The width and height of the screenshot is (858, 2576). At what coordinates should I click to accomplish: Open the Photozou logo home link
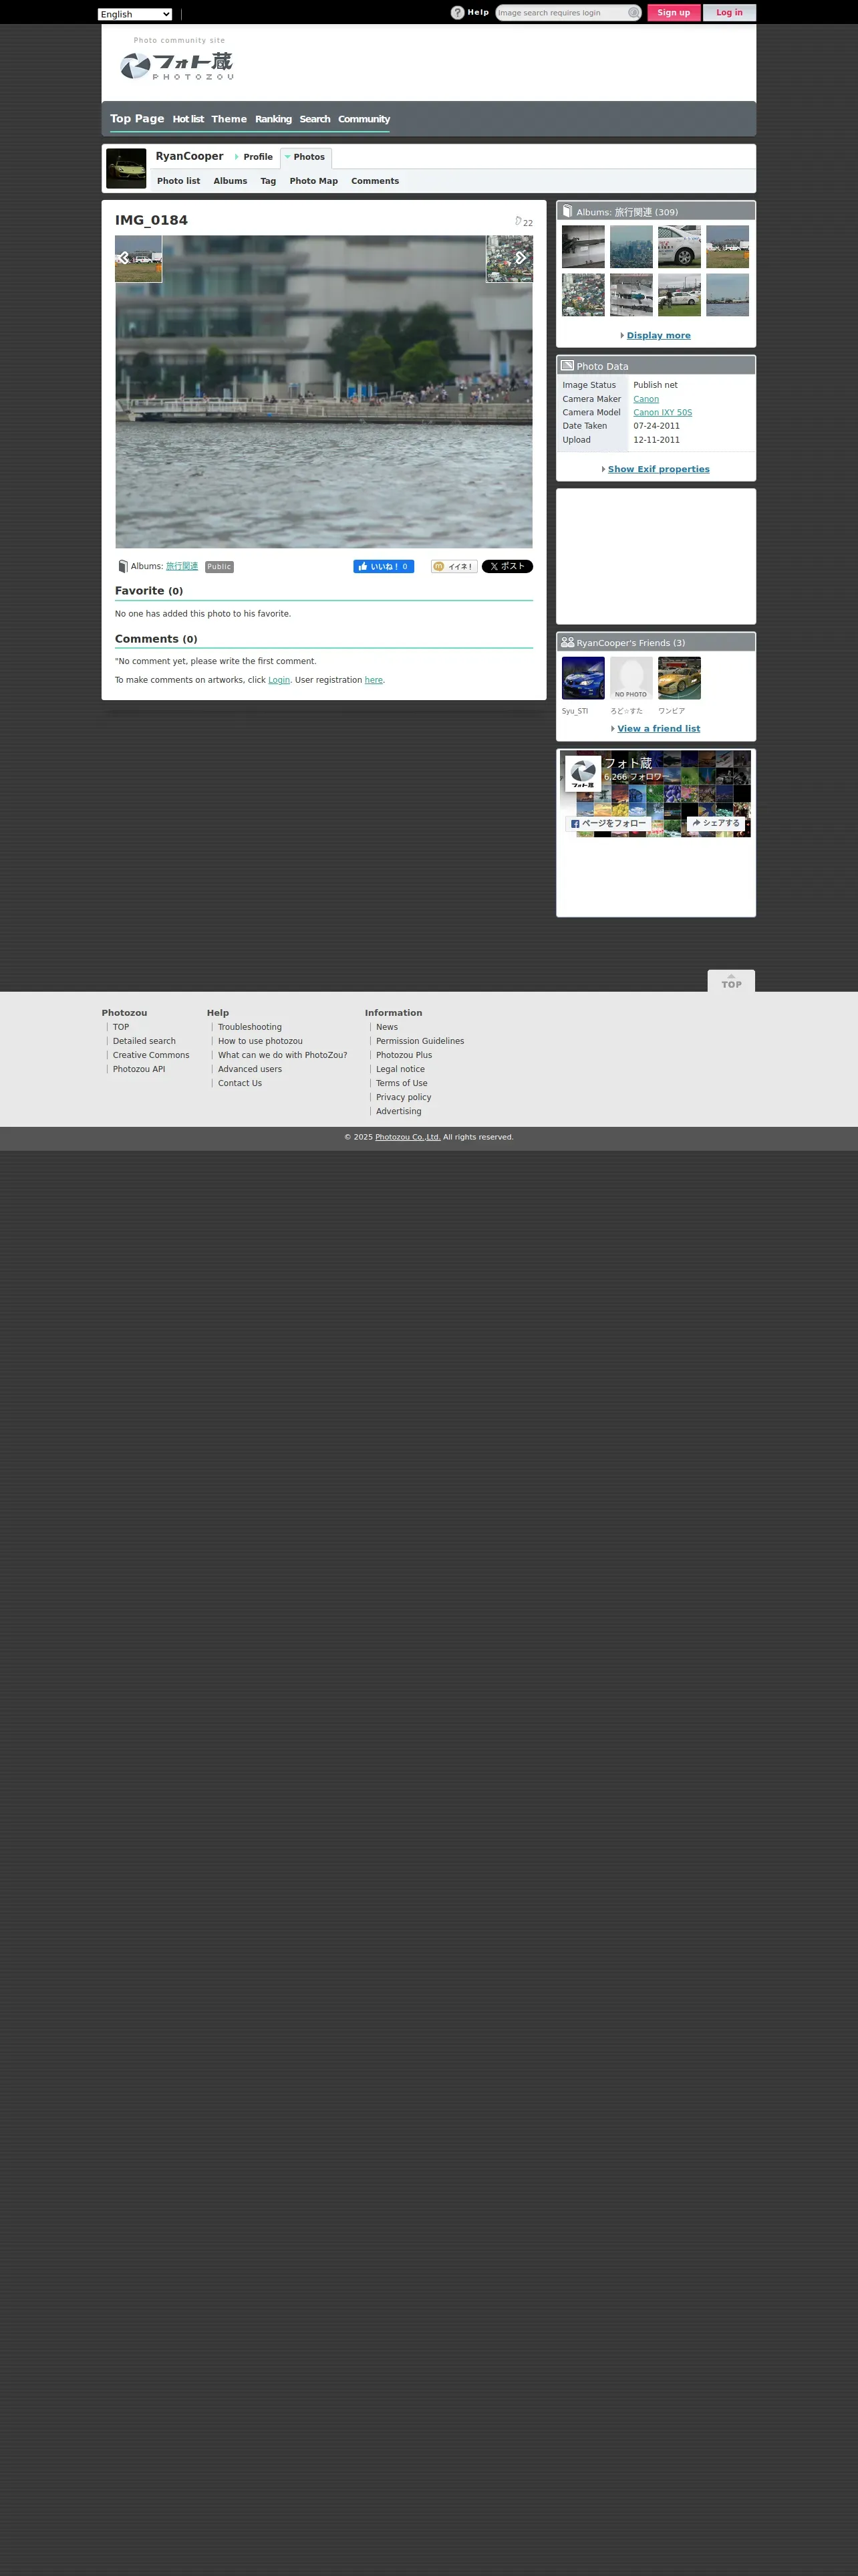(177, 66)
